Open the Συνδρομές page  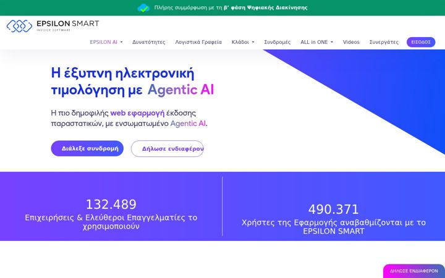point(278,42)
